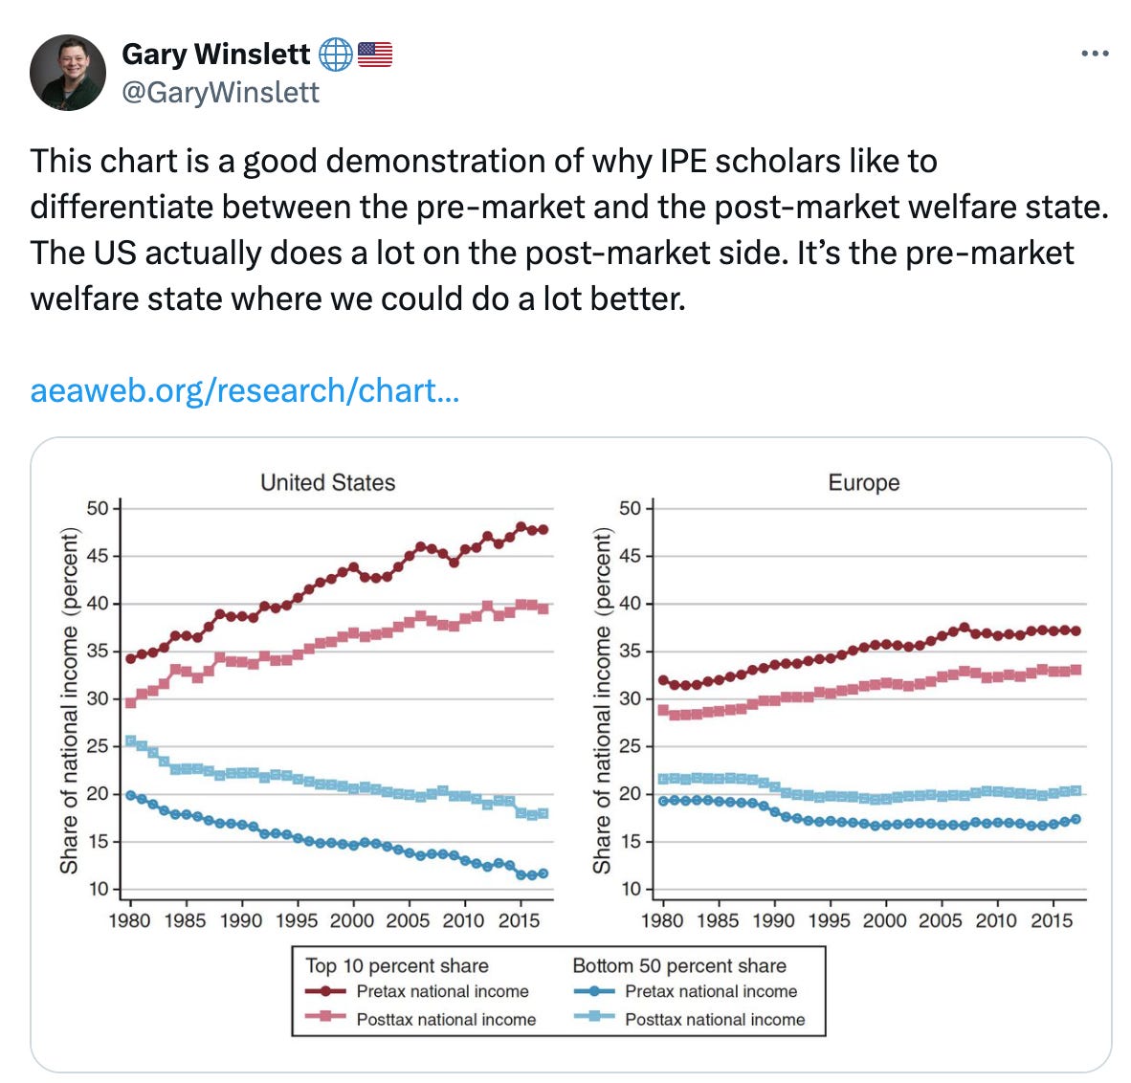Click the chart legend box
Image resolution: width=1131 pixels, height=1083 pixels.
click(x=557, y=992)
